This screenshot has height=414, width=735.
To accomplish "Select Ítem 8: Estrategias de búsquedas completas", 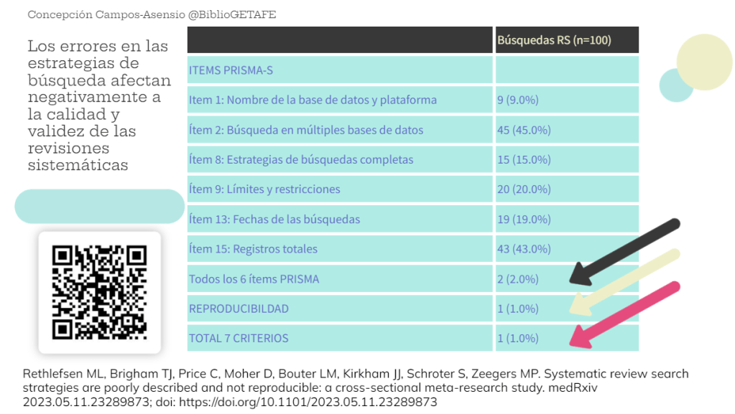I will [x=301, y=159].
